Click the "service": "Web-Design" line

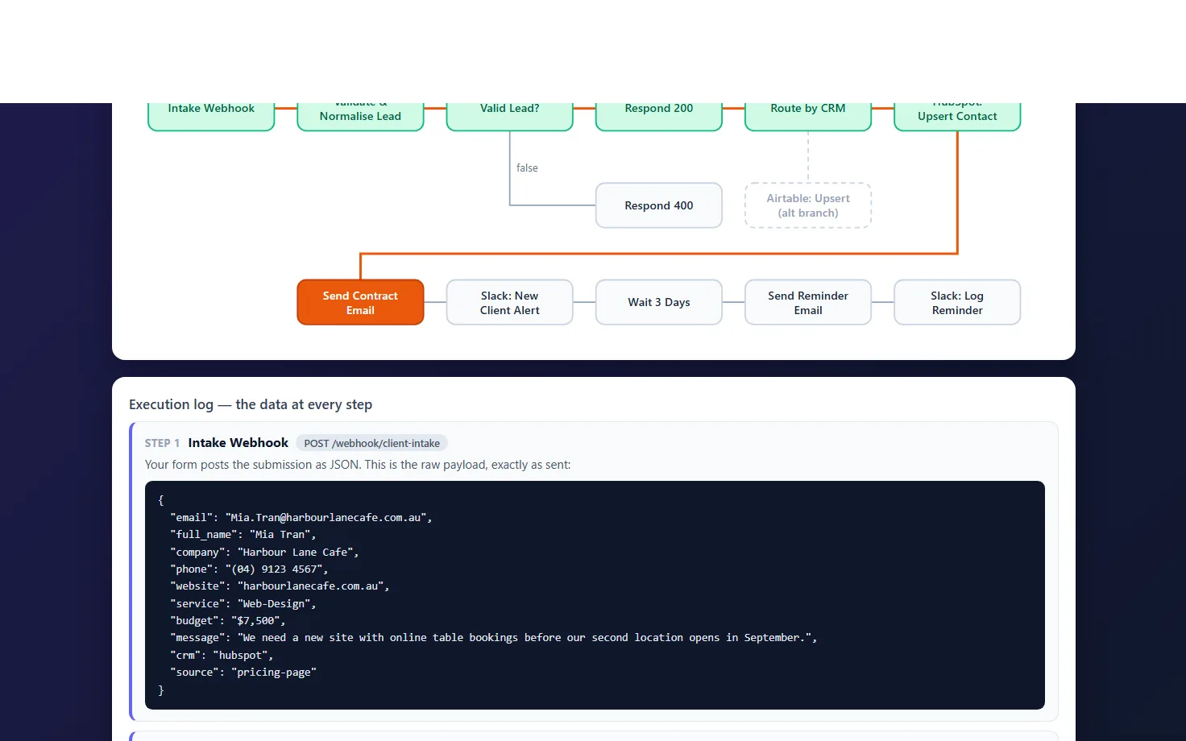pyautogui.click(x=243, y=604)
